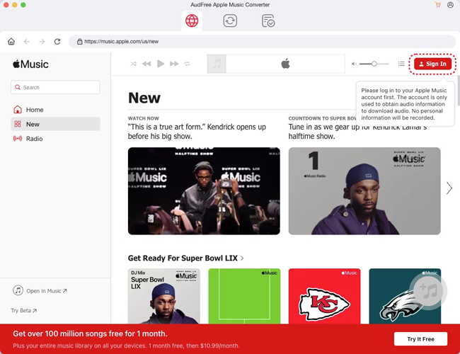Click Open in Music link

(x=40, y=290)
